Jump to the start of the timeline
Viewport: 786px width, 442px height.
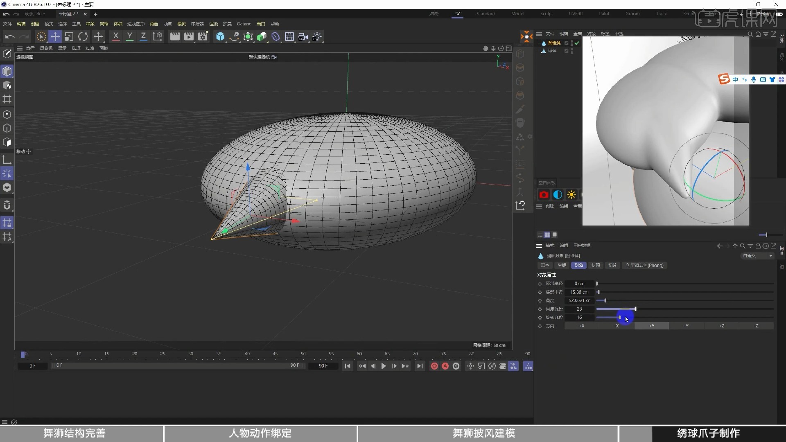coord(347,366)
